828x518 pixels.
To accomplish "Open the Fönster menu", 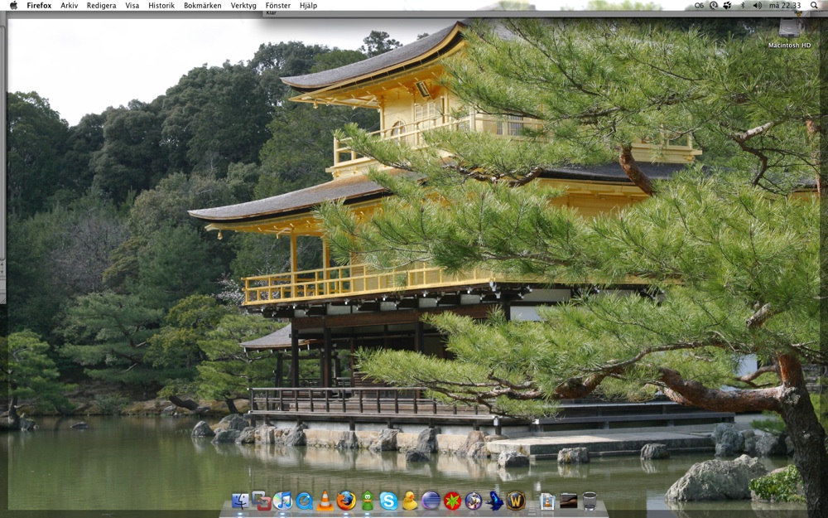I will click(277, 5).
